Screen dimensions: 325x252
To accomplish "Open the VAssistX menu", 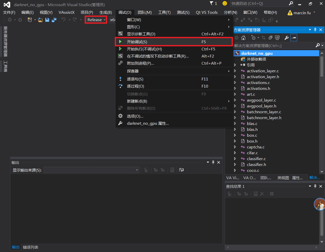I will click(67, 12).
